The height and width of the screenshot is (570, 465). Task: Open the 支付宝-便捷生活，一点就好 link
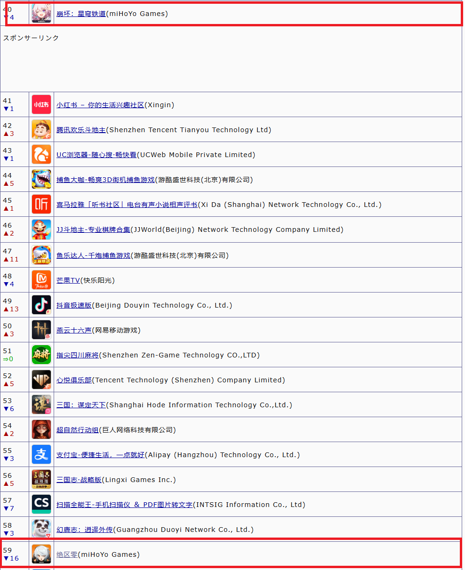[x=100, y=455]
